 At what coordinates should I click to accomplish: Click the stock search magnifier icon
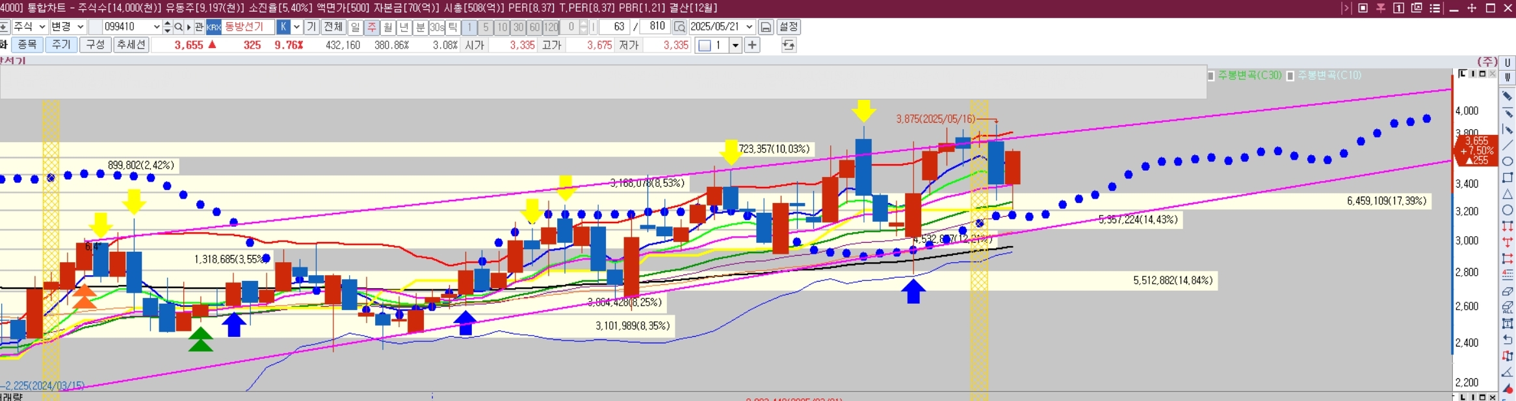click(x=178, y=27)
